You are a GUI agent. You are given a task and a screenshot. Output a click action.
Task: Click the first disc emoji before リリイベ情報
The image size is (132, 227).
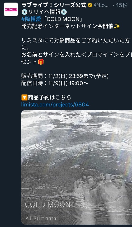coord(25,12)
